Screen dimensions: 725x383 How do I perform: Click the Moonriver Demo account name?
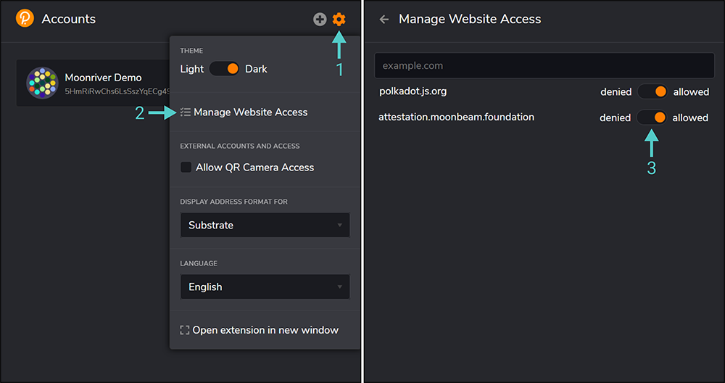click(x=103, y=77)
